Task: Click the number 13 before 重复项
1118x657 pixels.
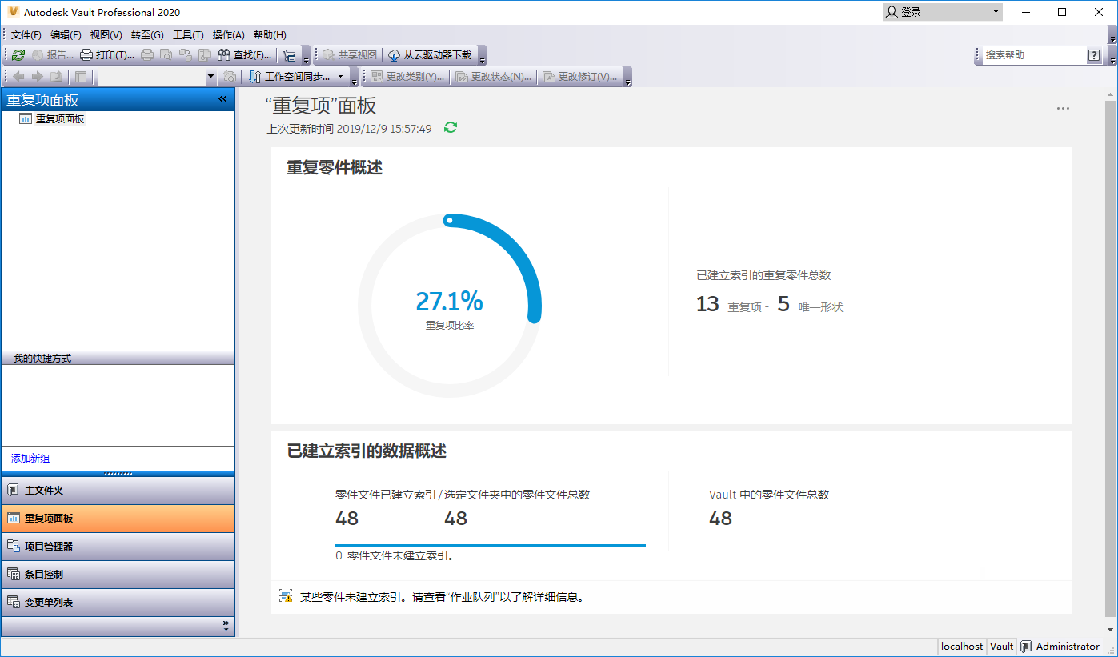Action: tap(708, 304)
